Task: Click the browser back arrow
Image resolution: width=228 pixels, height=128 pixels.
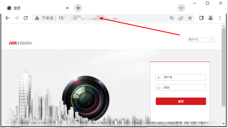Action: pyautogui.click(x=7, y=18)
